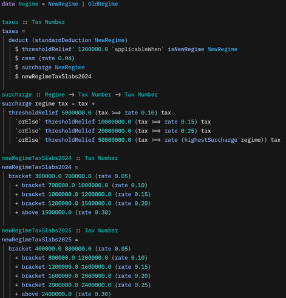Click the 'taxes =' definition line
This screenshot has height=298, width=286.
13,31
